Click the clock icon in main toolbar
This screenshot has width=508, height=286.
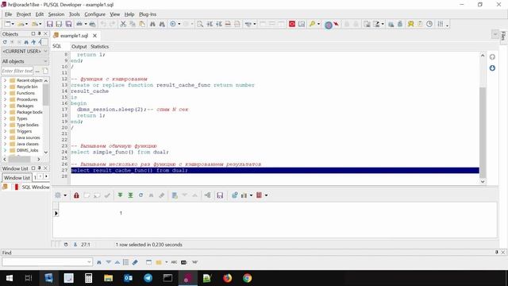pyautogui.click(x=429, y=24)
